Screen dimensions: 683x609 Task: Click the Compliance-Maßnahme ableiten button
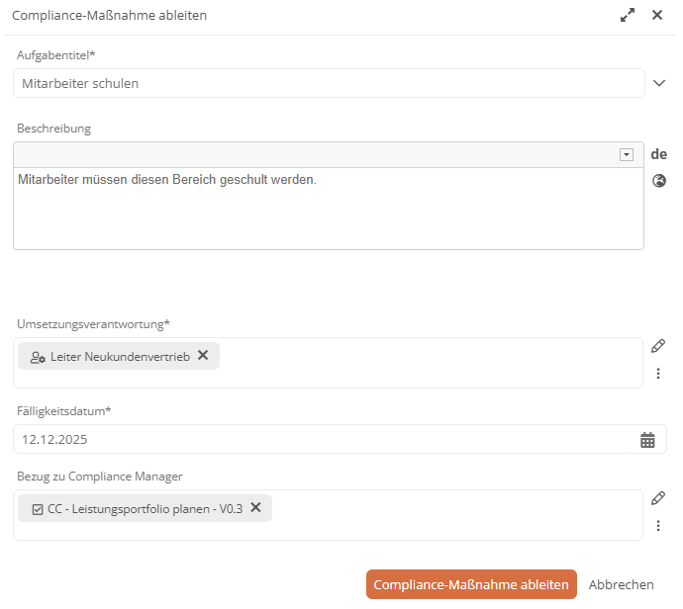click(x=471, y=584)
